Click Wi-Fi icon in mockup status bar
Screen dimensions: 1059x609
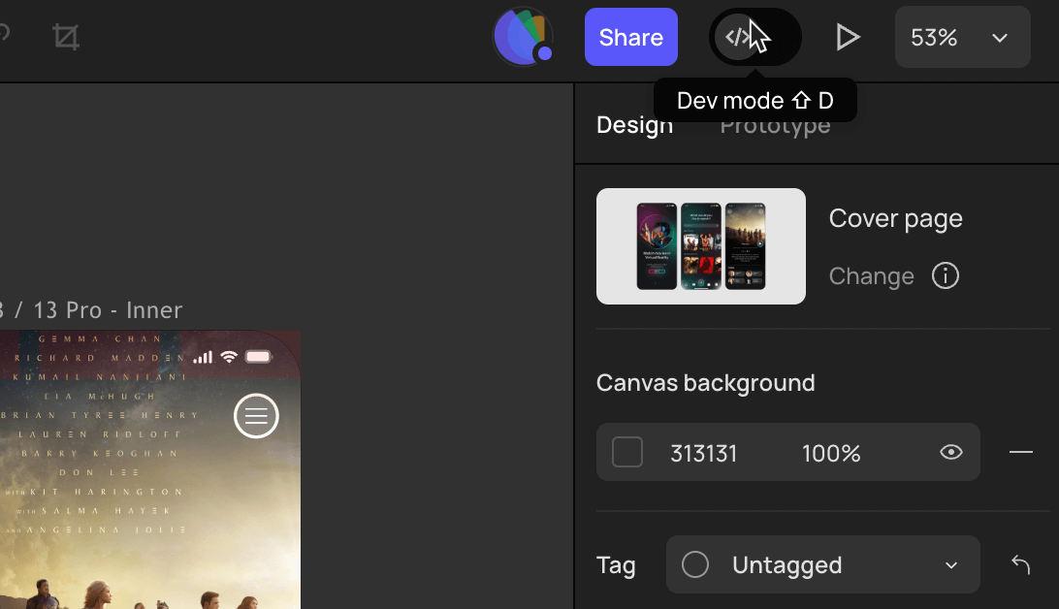pos(229,357)
